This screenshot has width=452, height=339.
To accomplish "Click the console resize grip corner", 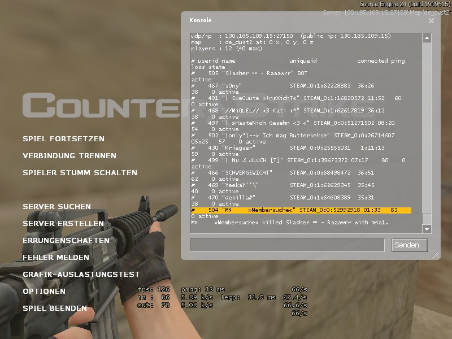I will point(436,255).
